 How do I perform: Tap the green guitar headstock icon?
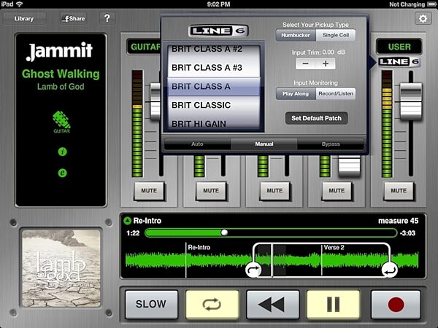(61, 122)
